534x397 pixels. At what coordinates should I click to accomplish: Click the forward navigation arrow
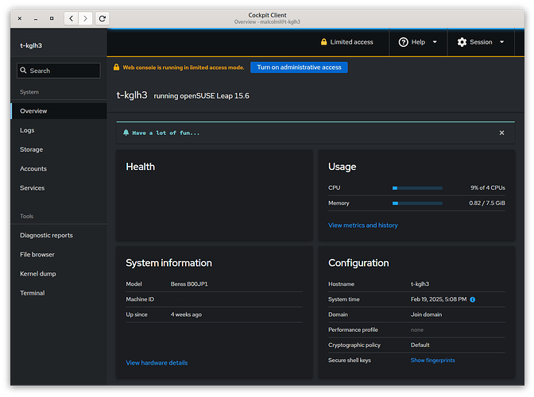86,17
